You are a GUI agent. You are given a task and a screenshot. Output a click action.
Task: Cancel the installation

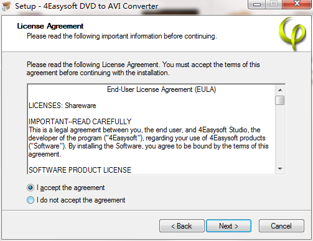point(281,226)
